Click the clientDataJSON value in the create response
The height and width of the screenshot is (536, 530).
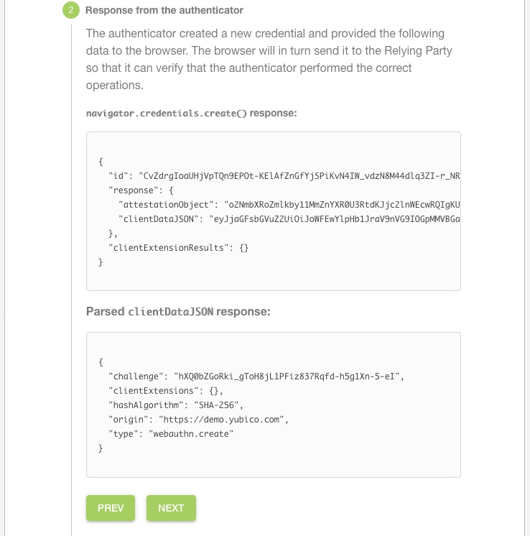(334, 218)
